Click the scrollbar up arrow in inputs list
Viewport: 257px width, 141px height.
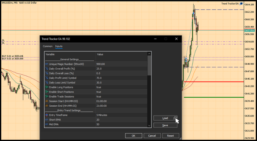click(x=149, y=54)
